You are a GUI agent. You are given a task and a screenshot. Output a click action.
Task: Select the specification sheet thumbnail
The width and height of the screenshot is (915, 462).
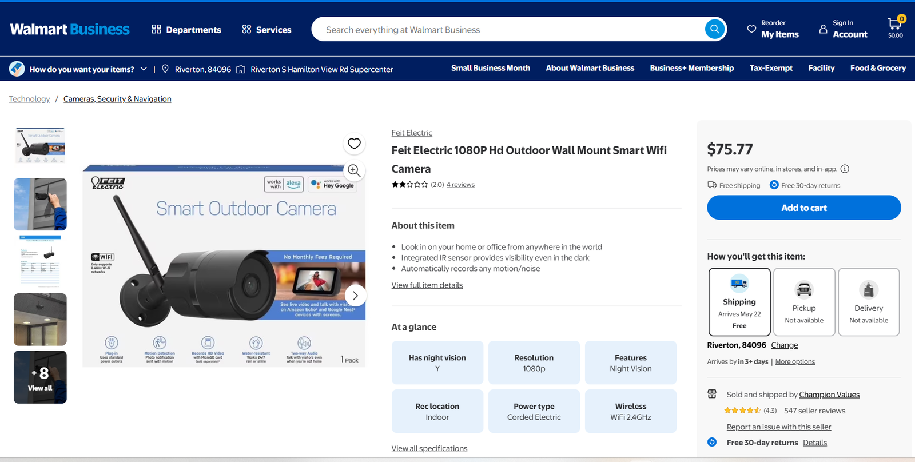coord(40,261)
